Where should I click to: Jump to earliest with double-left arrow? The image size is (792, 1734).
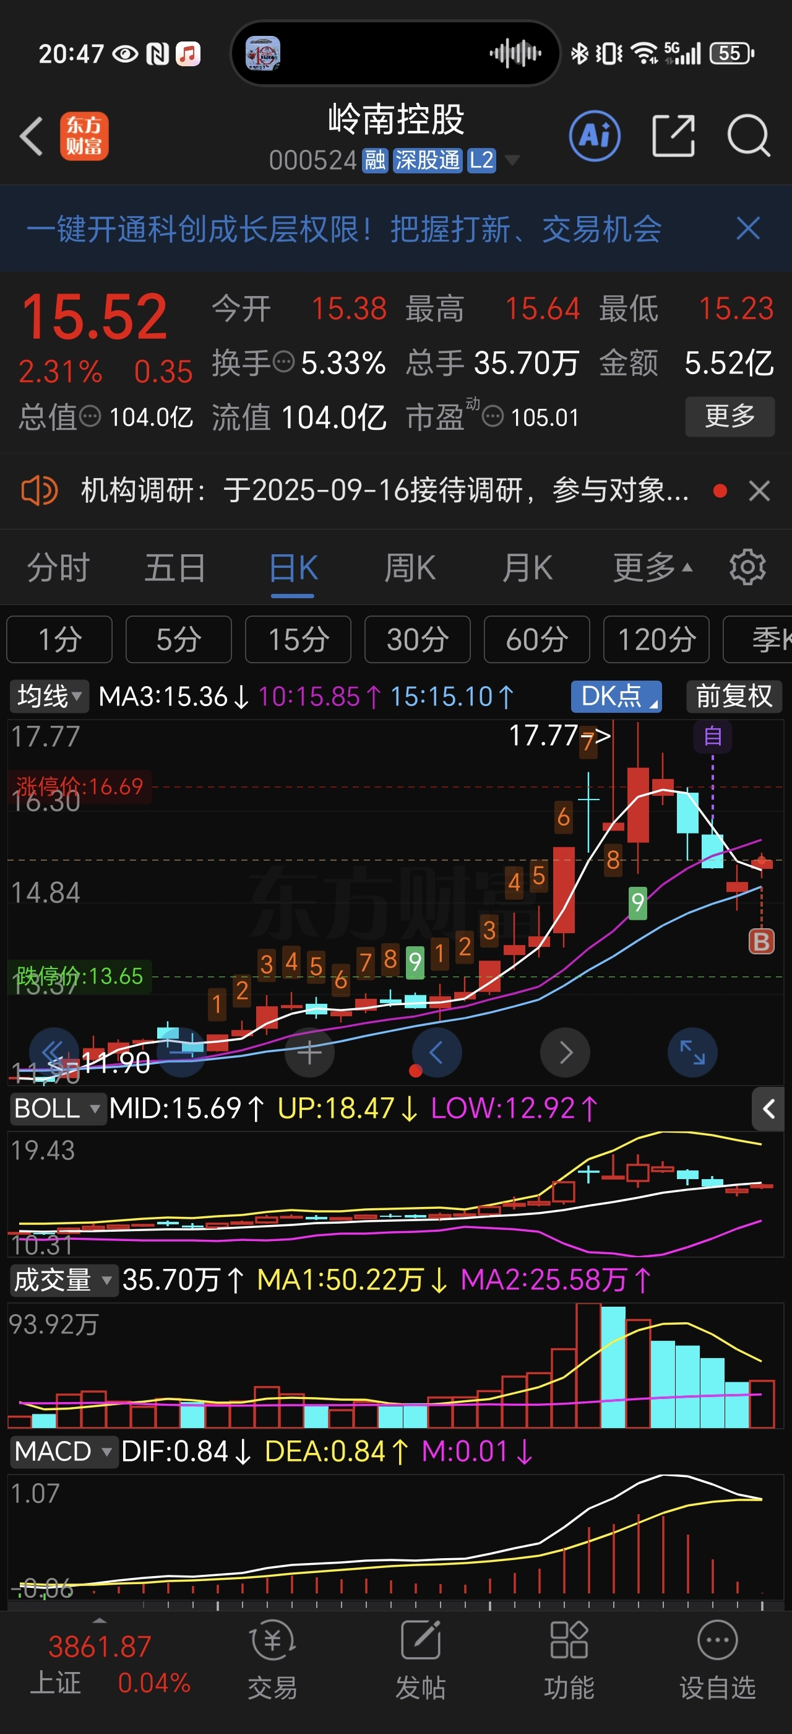point(54,1052)
